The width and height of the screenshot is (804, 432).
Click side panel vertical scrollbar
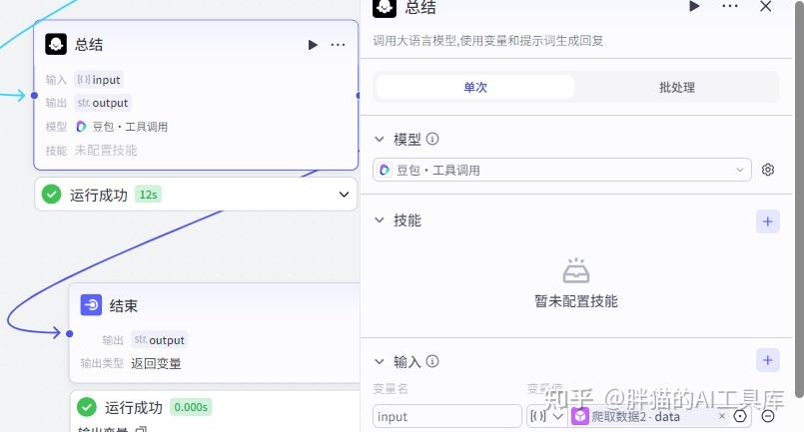pyautogui.click(x=799, y=200)
